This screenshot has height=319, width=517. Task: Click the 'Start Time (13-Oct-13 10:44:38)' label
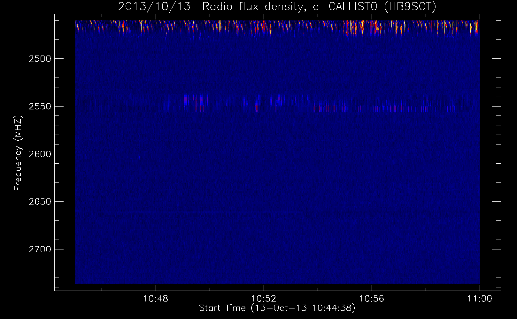click(277, 308)
